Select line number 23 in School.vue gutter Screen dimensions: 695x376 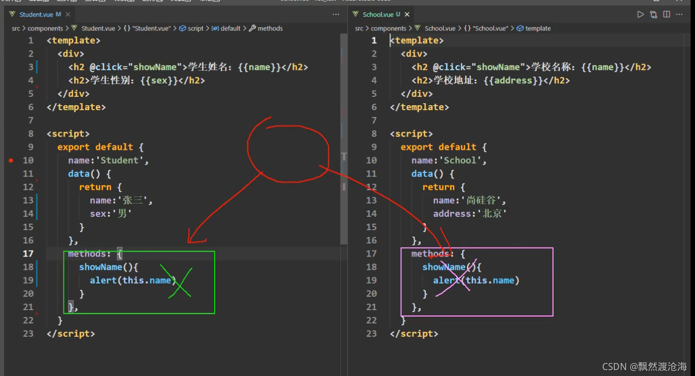371,334
